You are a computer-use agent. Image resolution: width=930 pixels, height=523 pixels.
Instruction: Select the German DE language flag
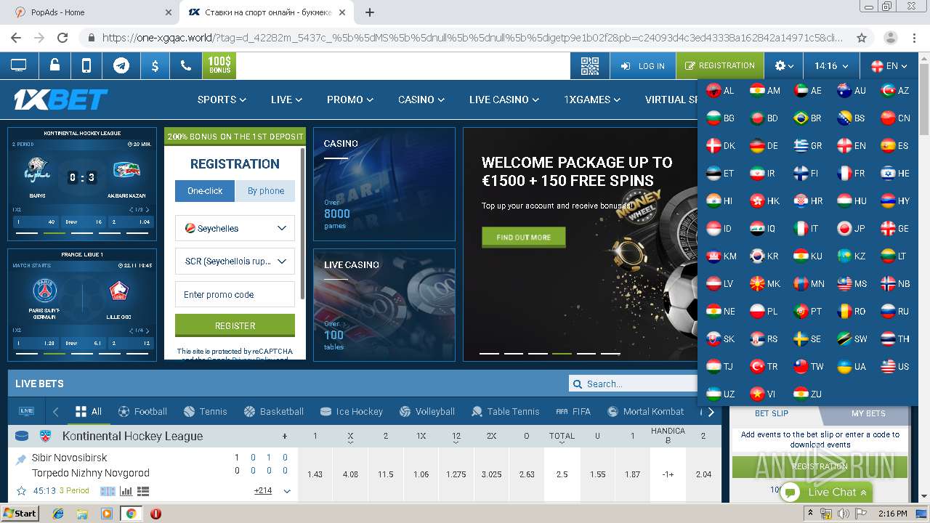click(x=764, y=145)
